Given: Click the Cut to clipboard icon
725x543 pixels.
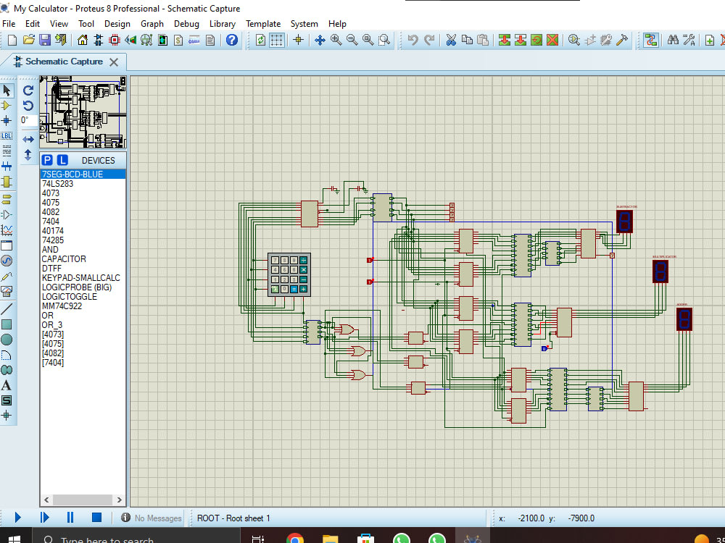Looking at the screenshot, I should tap(450, 40).
